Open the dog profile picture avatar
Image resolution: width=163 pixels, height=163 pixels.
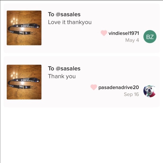(150, 91)
